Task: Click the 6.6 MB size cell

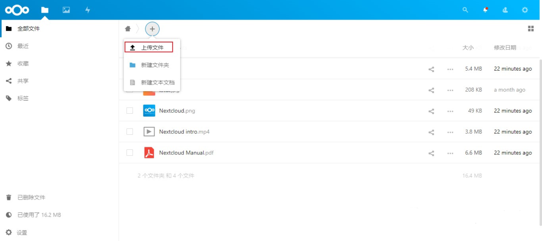Action: coord(474,153)
